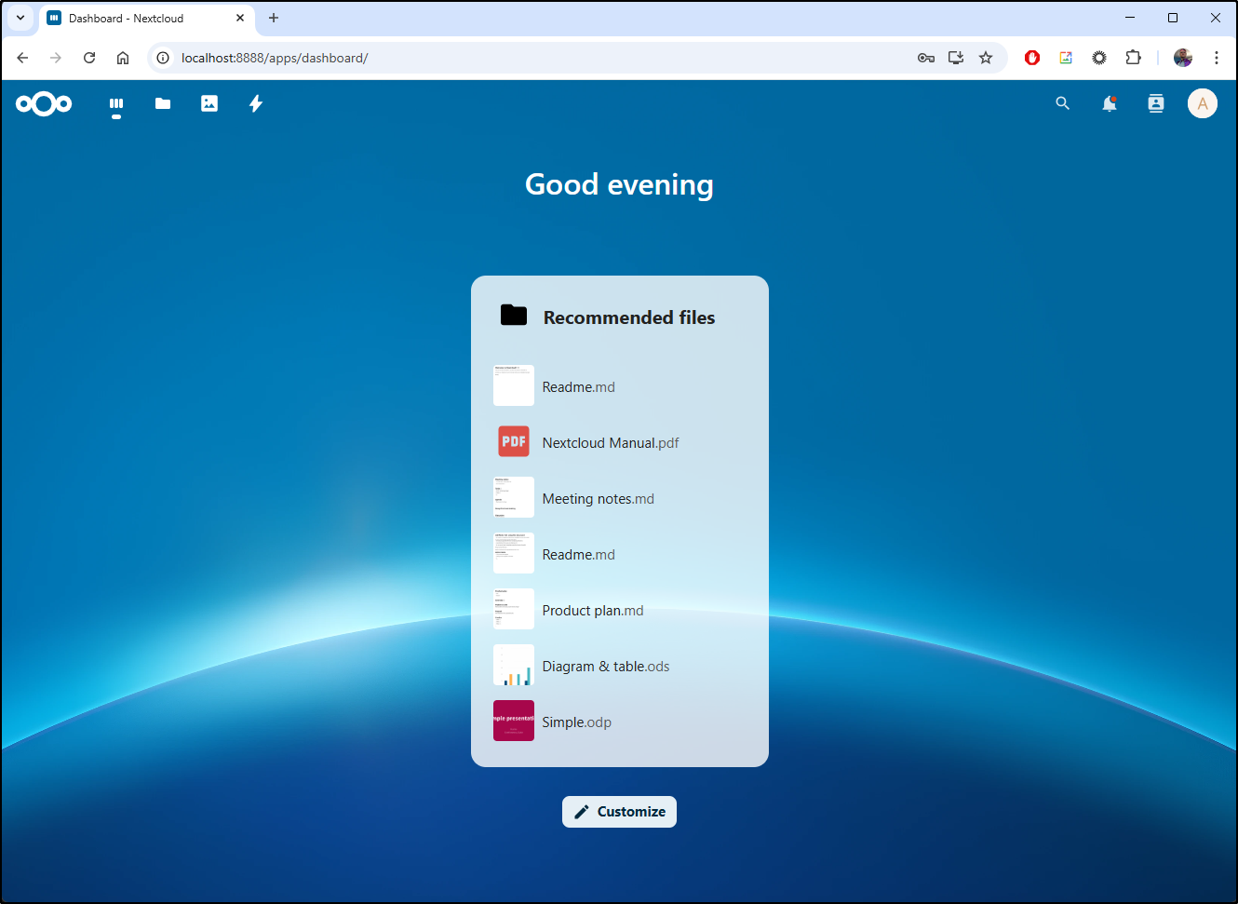
Task: Expand the tab search dropdown arrow
Action: [20, 18]
